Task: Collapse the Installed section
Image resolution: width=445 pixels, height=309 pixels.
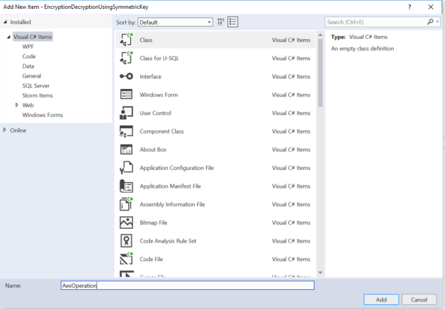Action: pyautogui.click(x=5, y=22)
